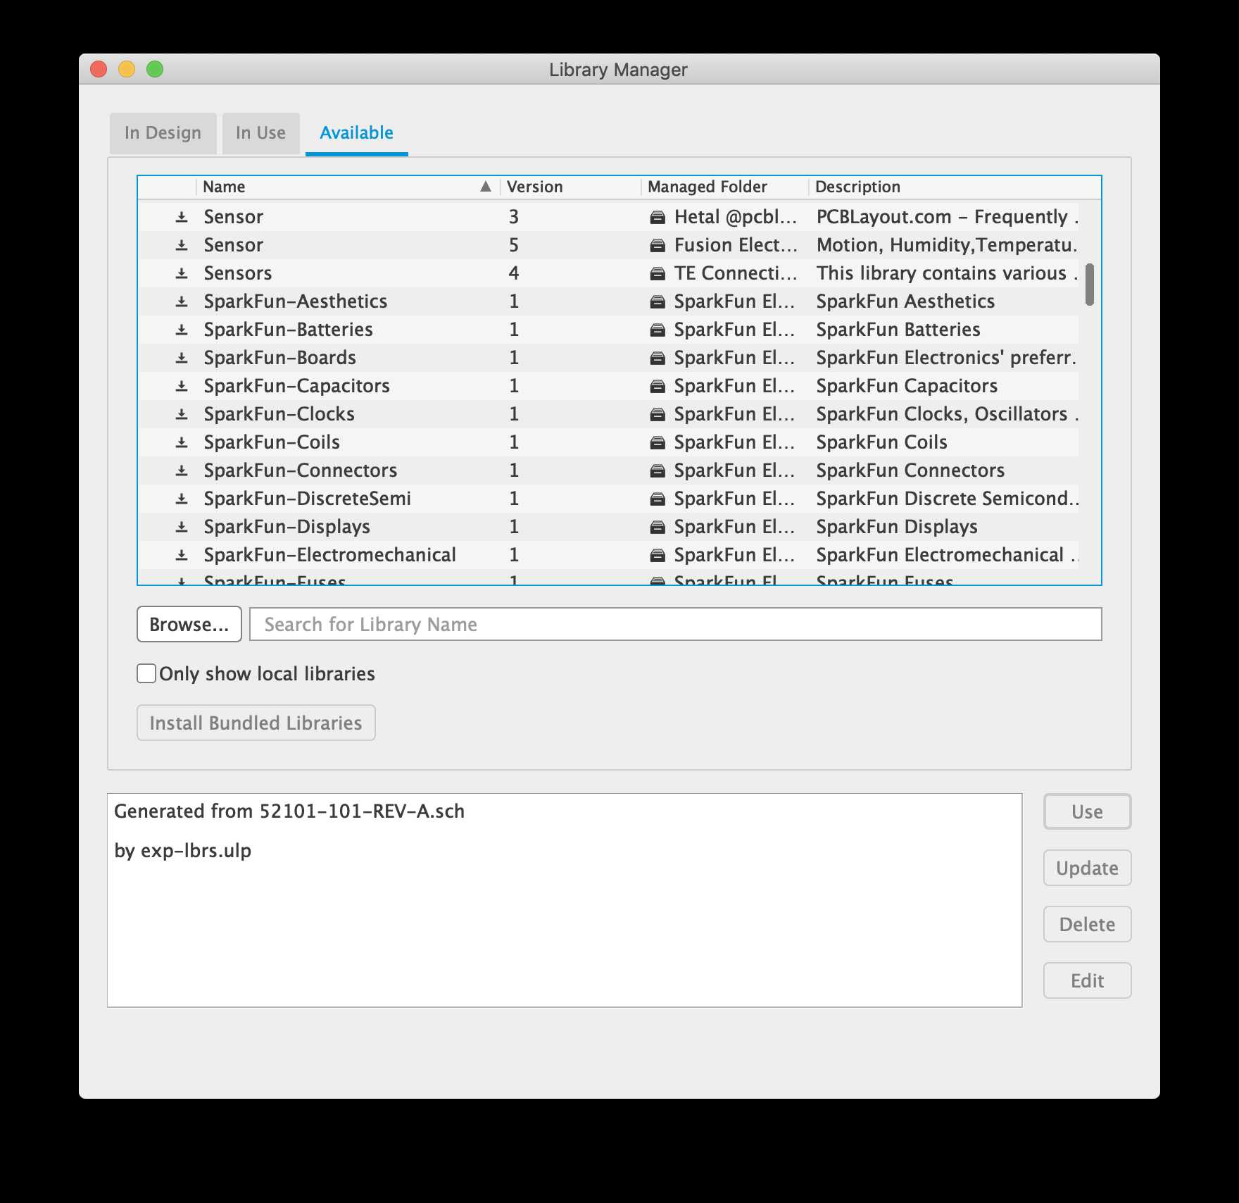Click managed folder icon next to Fusion Elect…

coord(658,245)
